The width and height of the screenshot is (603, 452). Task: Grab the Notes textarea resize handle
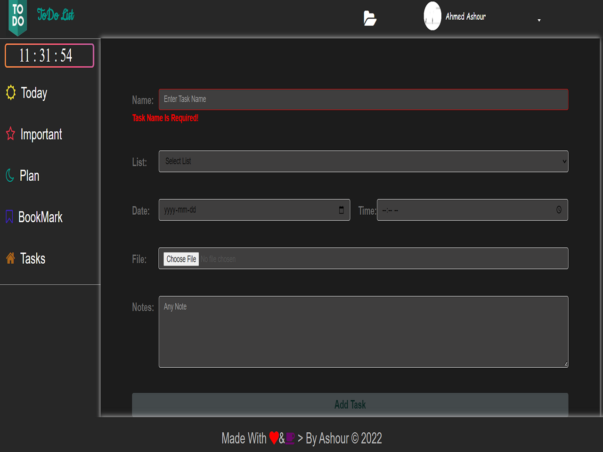(x=565, y=364)
